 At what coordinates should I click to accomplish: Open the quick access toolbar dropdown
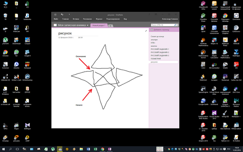(69, 14)
